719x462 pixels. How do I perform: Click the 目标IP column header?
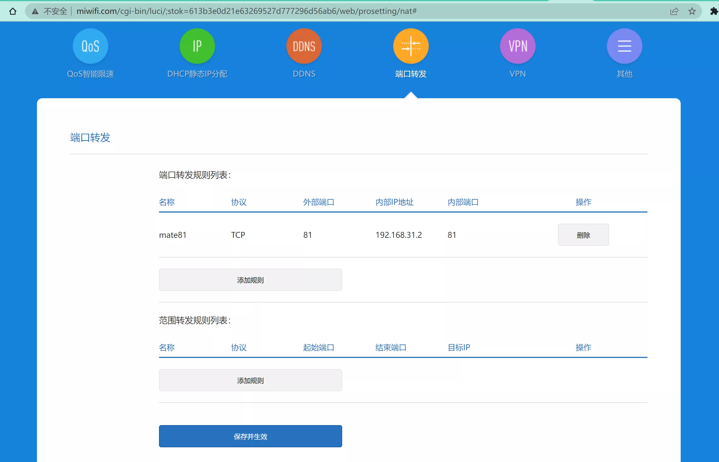pyautogui.click(x=459, y=347)
